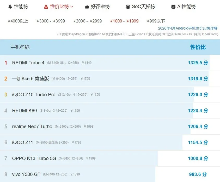Image resolution: width=220 pixels, height=182 pixels.
Task: Click the rocket icon beside 性能榜
Action: tap(10, 7)
